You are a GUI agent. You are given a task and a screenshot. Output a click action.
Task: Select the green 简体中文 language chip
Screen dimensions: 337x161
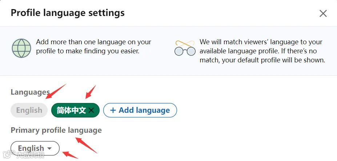point(71,110)
